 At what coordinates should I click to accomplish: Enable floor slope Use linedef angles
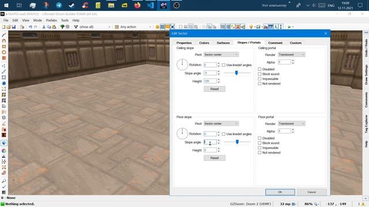[224, 134]
